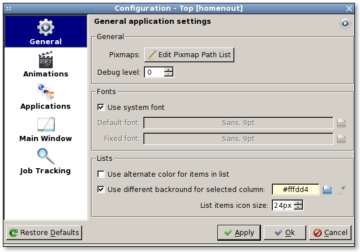Open color chooser for selected column background

(327, 190)
